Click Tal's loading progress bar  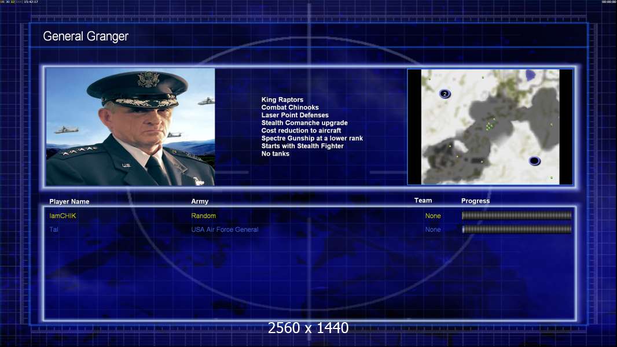[x=517, y=229]
